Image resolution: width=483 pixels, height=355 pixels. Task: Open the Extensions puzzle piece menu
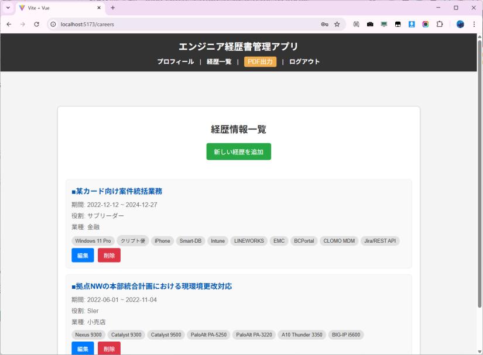(439, 24)
